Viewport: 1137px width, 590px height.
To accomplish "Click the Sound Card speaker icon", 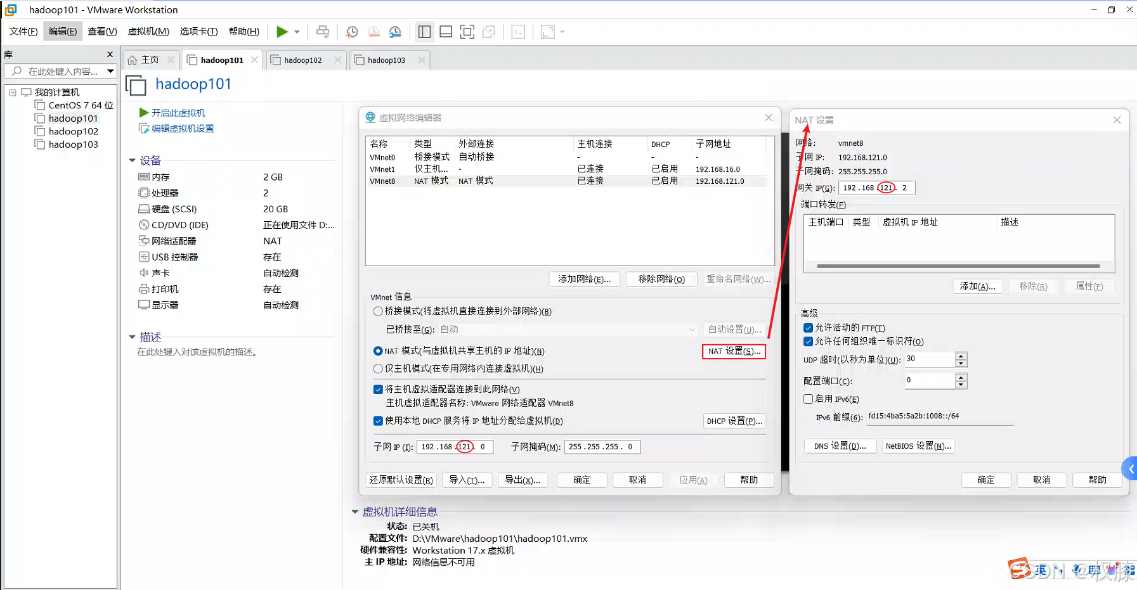I will (x=144, y=273).
